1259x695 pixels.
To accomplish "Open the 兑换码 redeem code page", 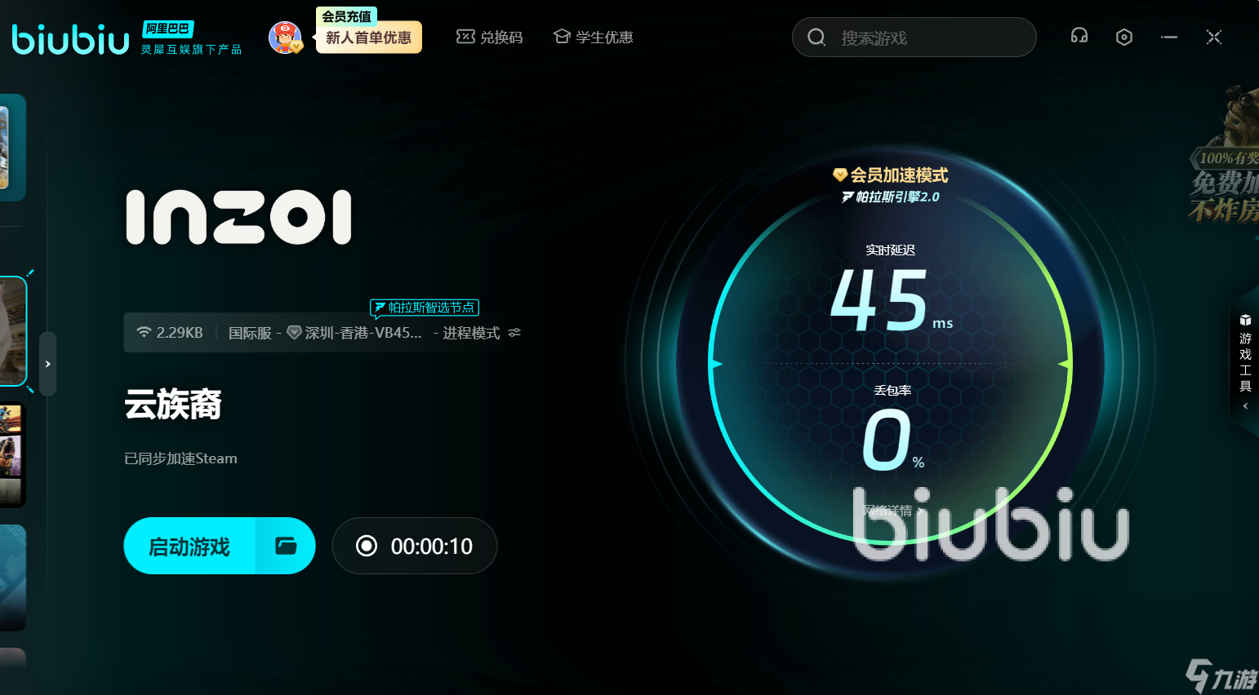I will tap(489, 38).
